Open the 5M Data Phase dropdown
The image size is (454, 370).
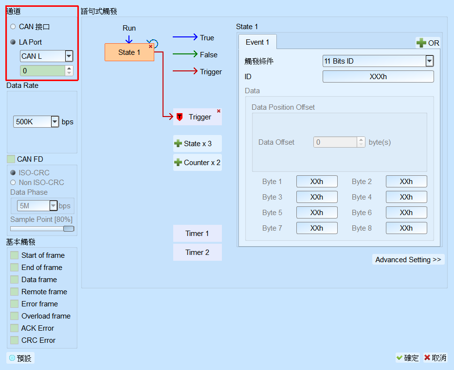53,206
